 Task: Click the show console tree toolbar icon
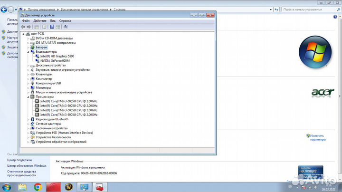(37, 27)
